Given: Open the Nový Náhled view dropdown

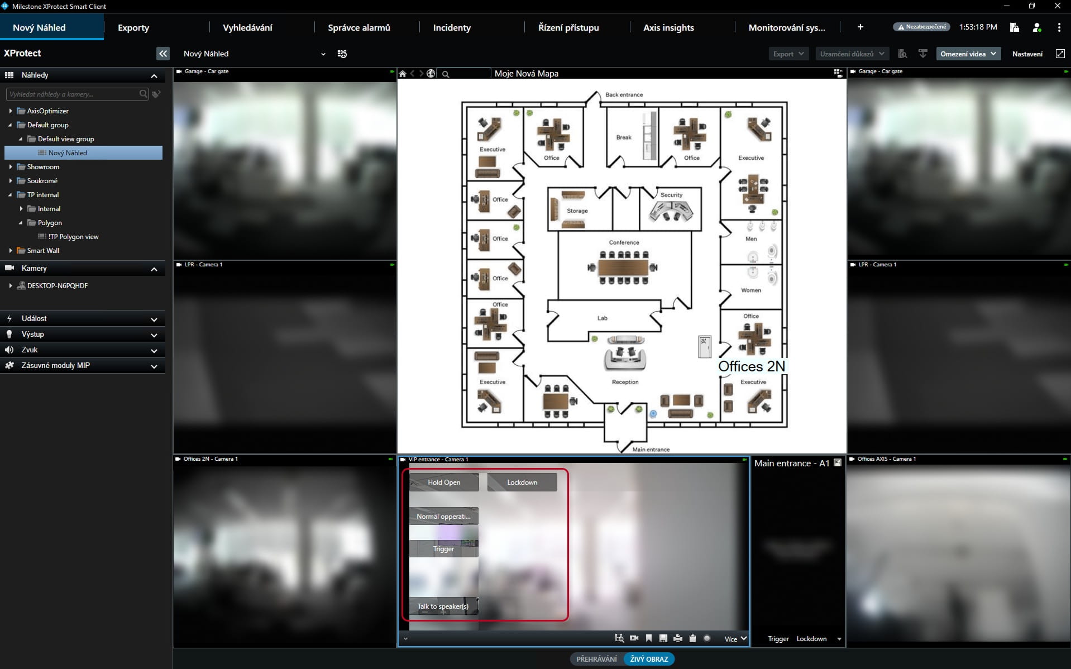Looking at the screenshot, I should [255, 54].
